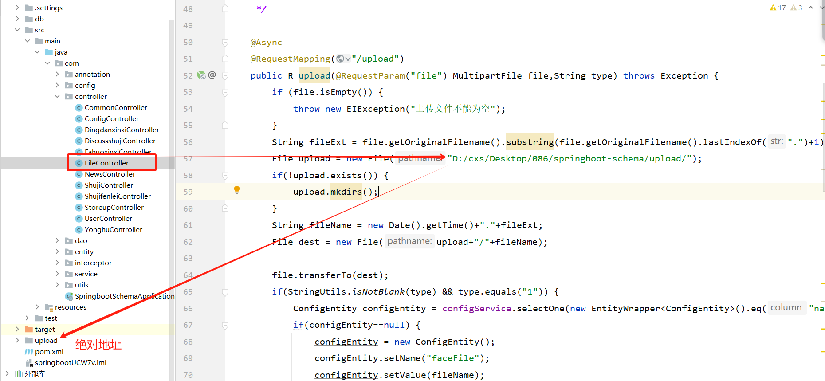Go to previous highlighted error arrow
Image resolution: width=825 pixels, height=381 pixels.
(x=811, y=8)
